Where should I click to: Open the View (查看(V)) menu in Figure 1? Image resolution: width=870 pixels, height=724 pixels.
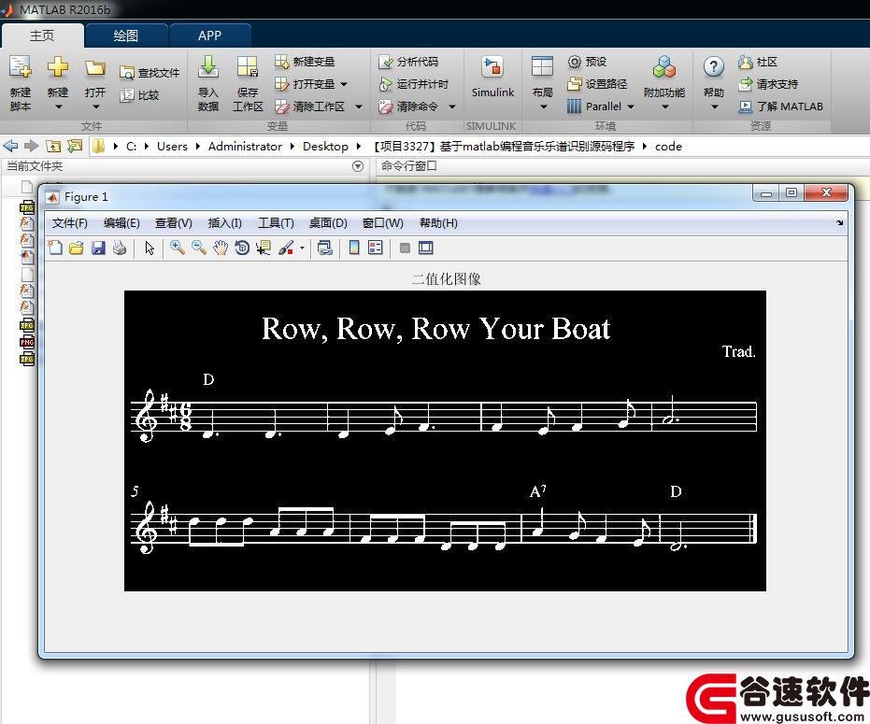(173, 223)
